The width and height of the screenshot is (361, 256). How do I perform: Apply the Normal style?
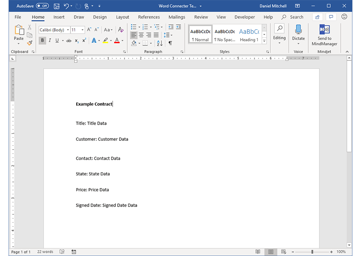point(200,35)
